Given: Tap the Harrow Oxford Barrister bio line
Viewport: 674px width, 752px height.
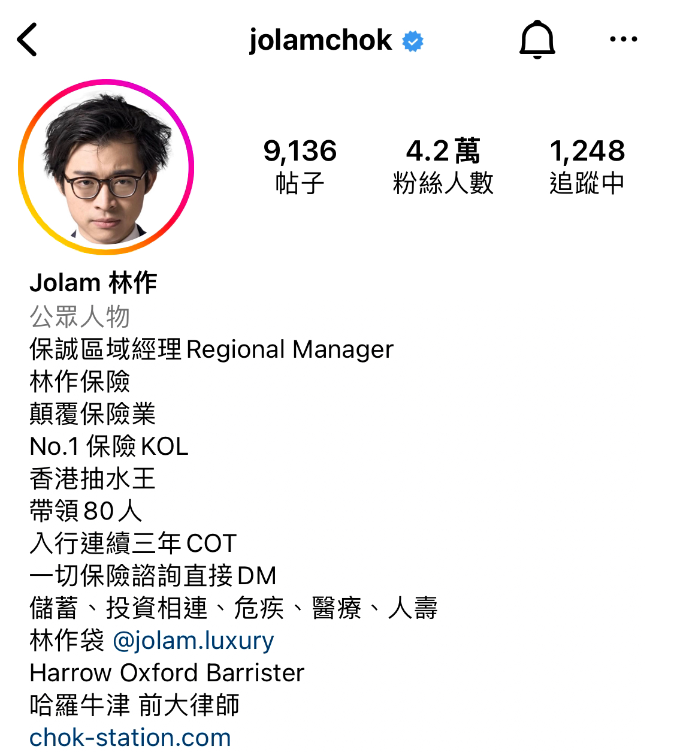Looking at the screenshot, I should pos(167,673).
